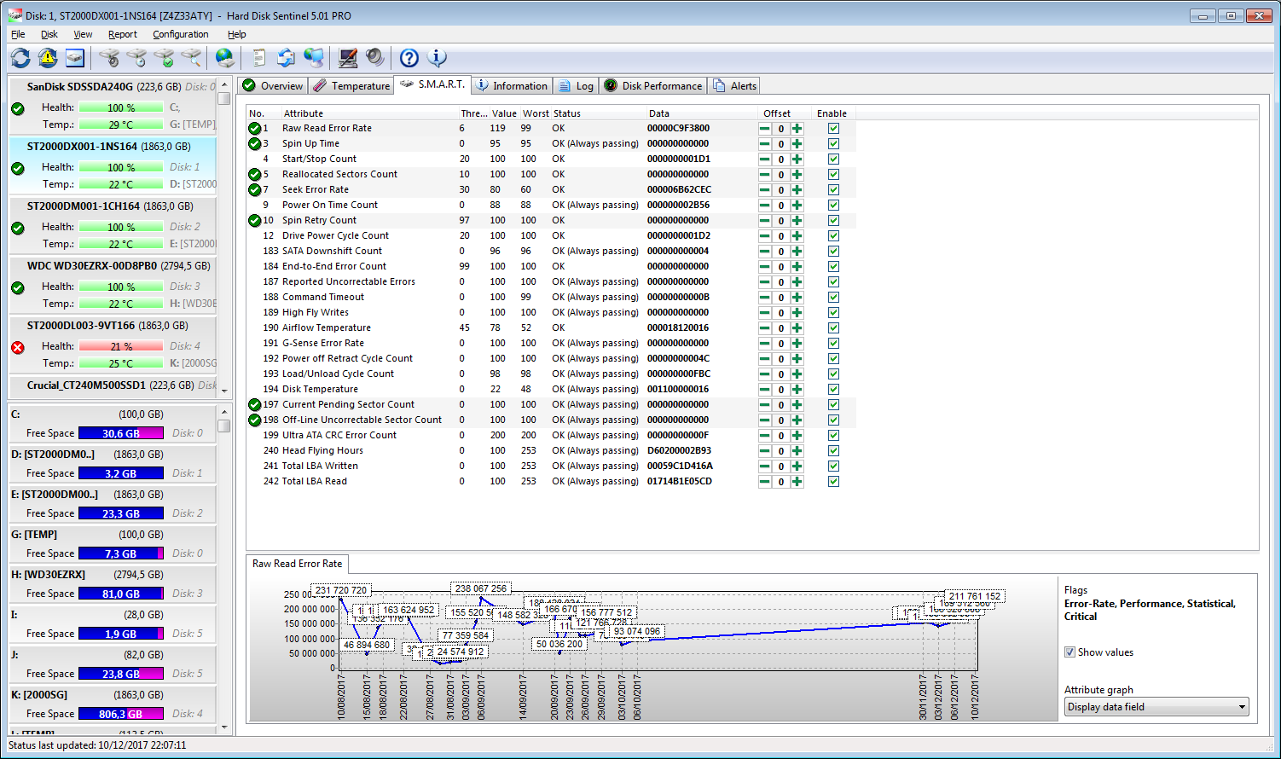Click the blue question mark Help icon
1281x759 pixels.
click(x=409, y=58)
